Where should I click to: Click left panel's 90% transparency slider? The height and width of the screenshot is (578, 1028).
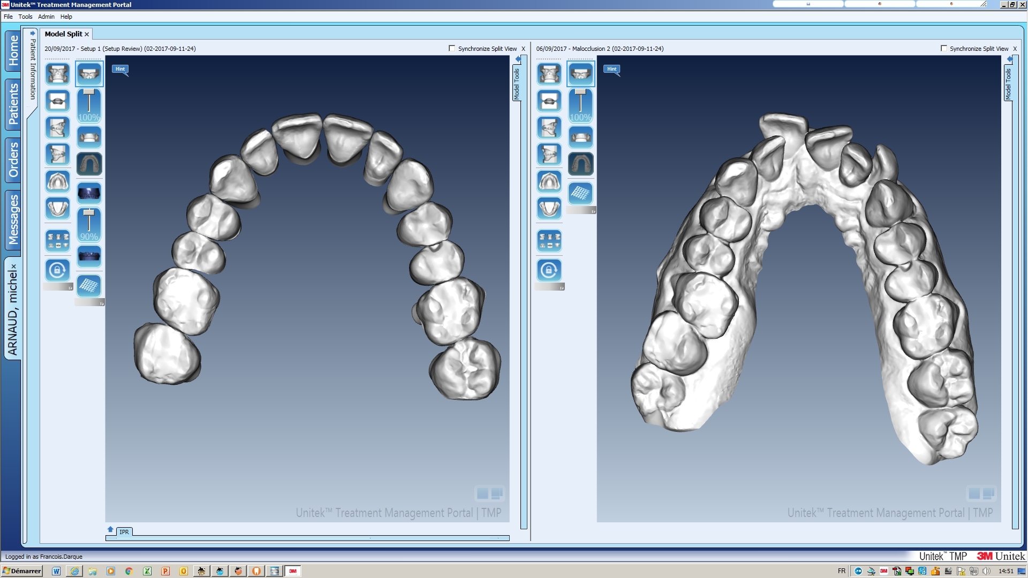coord(89,225)
